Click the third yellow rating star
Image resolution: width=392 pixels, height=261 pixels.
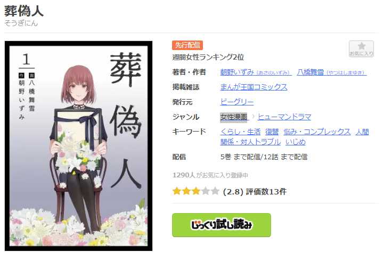[x=196, y=191]
